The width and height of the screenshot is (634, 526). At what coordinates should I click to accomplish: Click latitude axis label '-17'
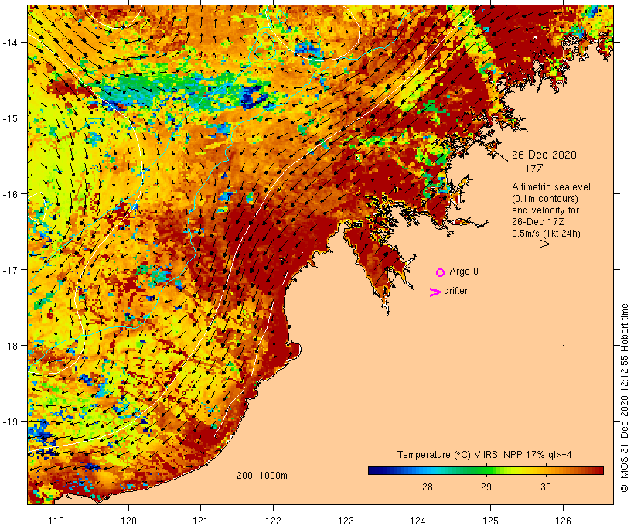(10, 270)
